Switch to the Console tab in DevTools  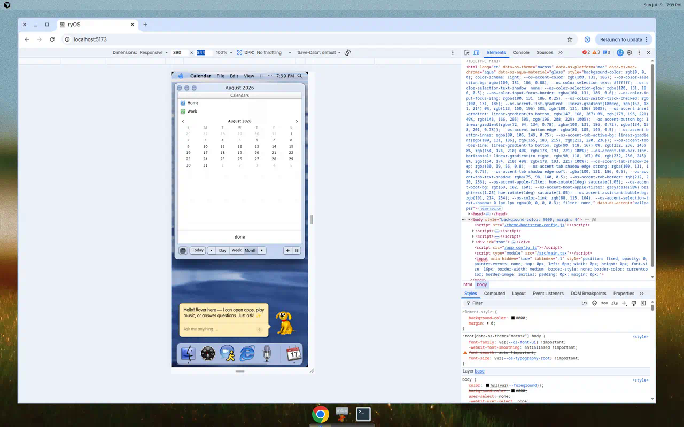[x=521, y=53]
